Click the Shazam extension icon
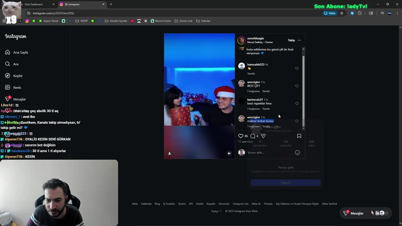Viewport: 402px width, 226px height. (x=352, y=13)
